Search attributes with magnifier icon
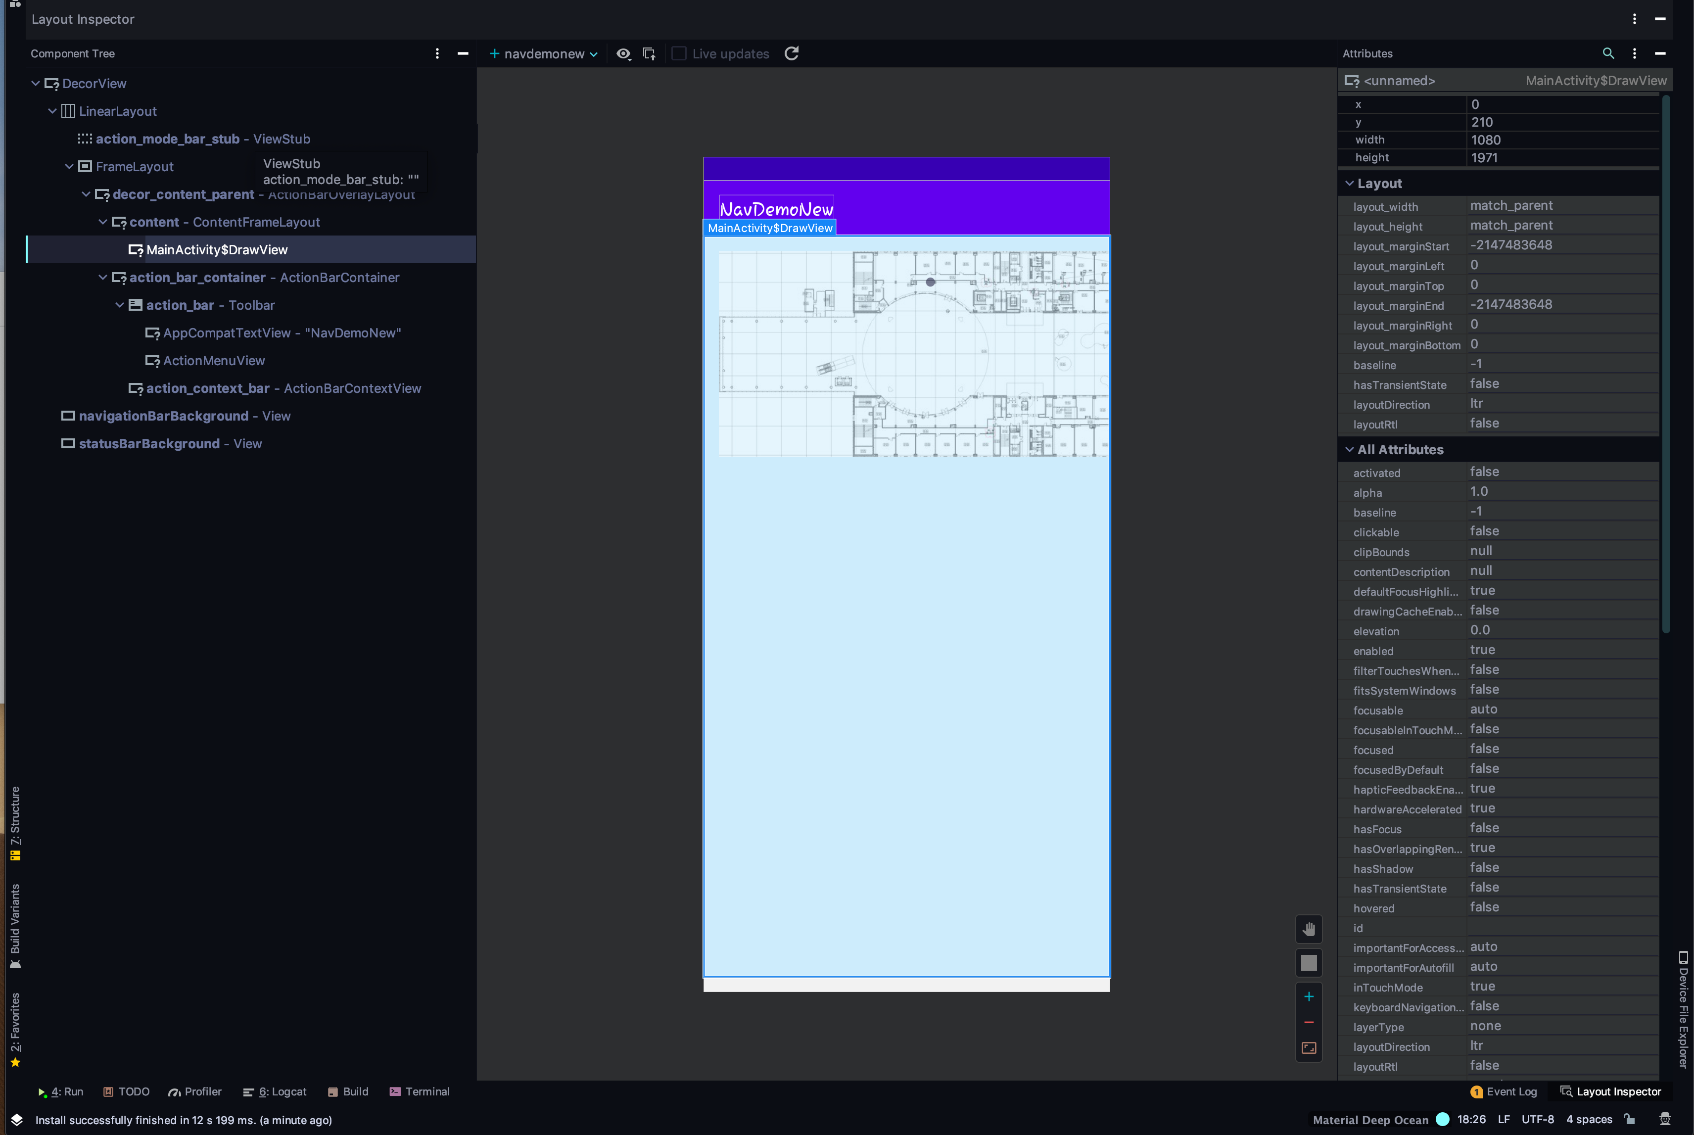This screenshot has width=1694, height=1135. [1608, 53]
